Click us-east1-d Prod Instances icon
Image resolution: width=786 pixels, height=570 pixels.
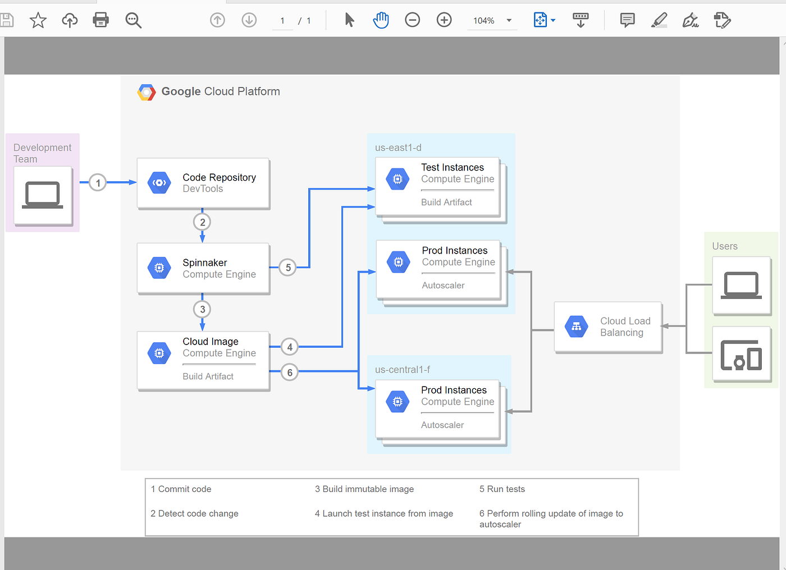(x=398, y=262)
